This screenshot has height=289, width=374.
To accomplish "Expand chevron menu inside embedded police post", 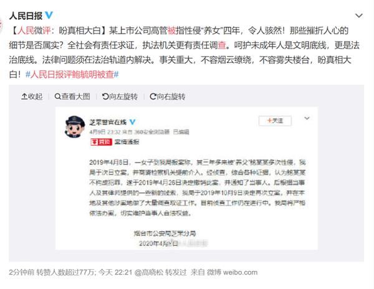I will (x=307, y=118).
